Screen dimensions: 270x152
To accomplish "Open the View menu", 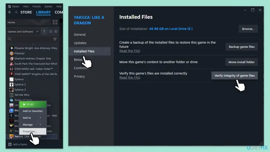I will tap(26, 7).
